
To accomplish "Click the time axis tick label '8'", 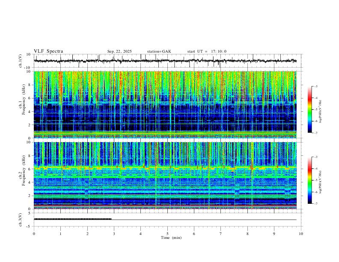I will (247, 234).
